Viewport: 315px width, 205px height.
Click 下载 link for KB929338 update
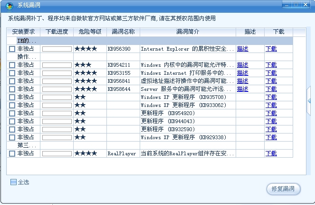(x=271, y=137)
